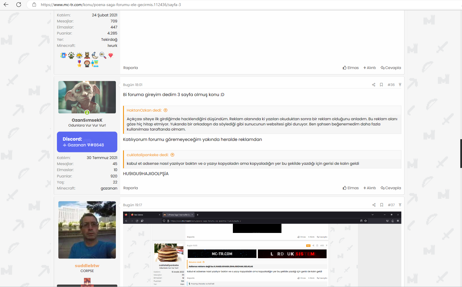The height and width of the screenshot is (287, 462).
Task: Jump to top from post #37 arrow
Action: click(x=400, y=205)
